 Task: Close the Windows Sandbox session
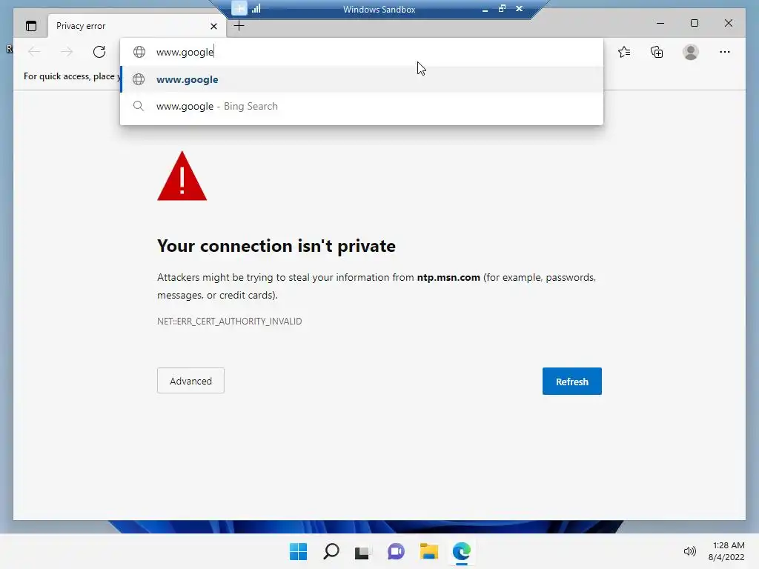click(x=519, y=8)
